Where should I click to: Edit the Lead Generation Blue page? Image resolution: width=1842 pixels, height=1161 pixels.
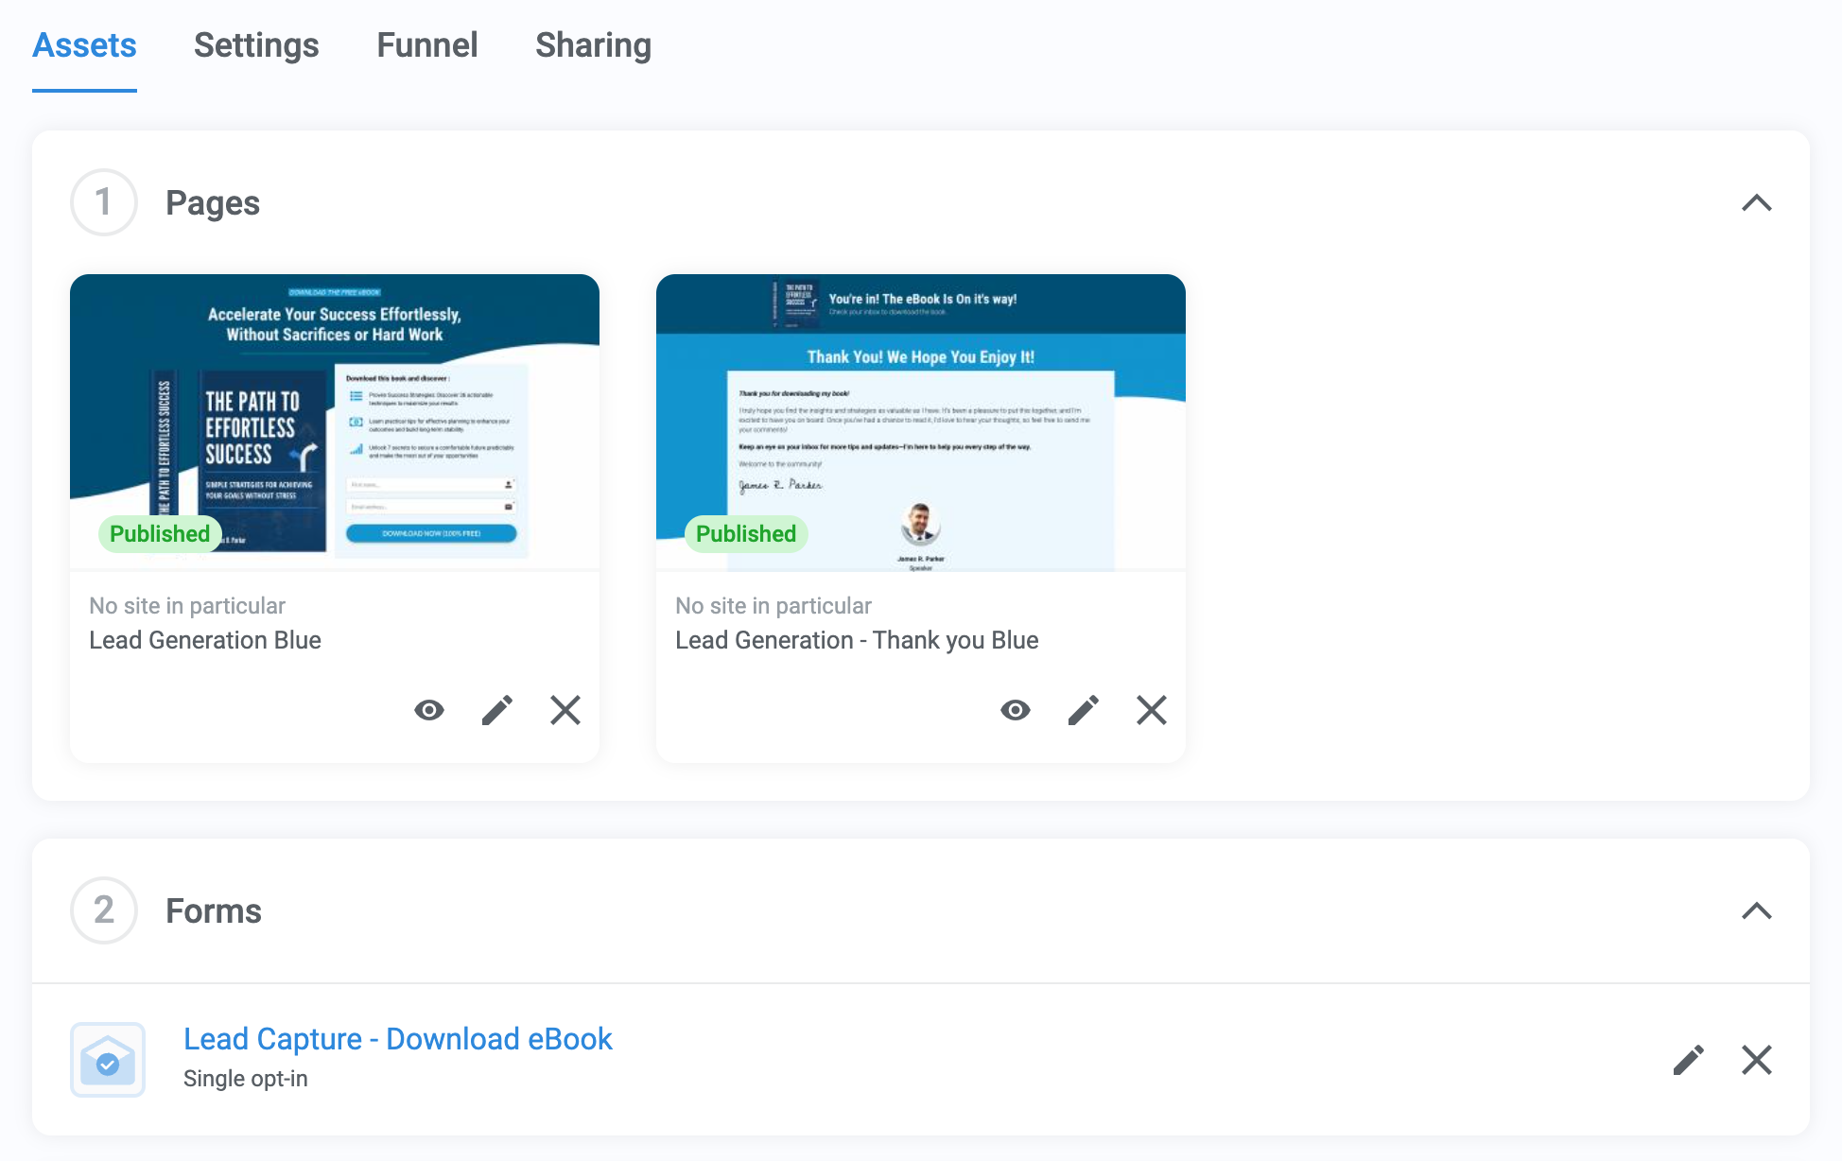497,710
